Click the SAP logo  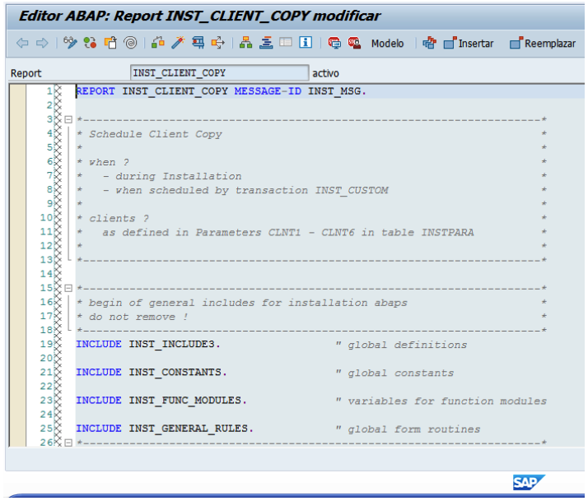click(x=529, y=482)
